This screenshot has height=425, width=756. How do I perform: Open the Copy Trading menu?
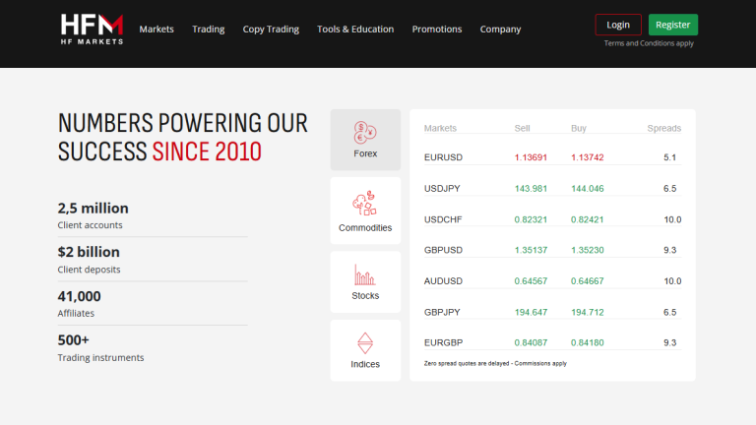coord(271,30)
